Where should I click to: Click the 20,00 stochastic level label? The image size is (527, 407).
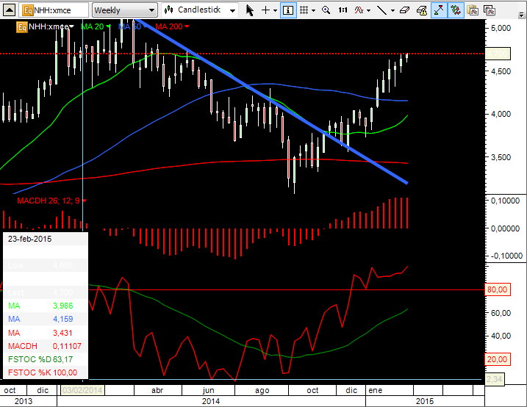(x=498, y=359)
